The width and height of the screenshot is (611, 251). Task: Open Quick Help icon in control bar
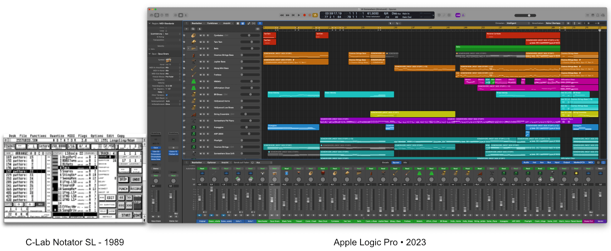point(162,15)
